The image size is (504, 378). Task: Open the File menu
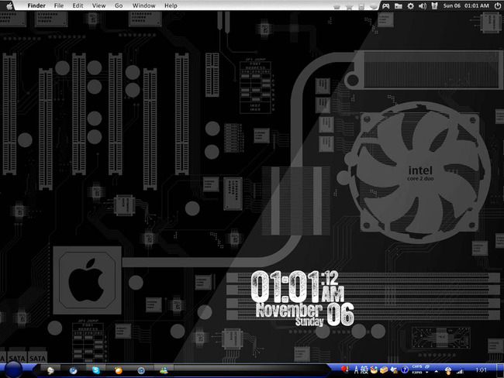[58, 5]
